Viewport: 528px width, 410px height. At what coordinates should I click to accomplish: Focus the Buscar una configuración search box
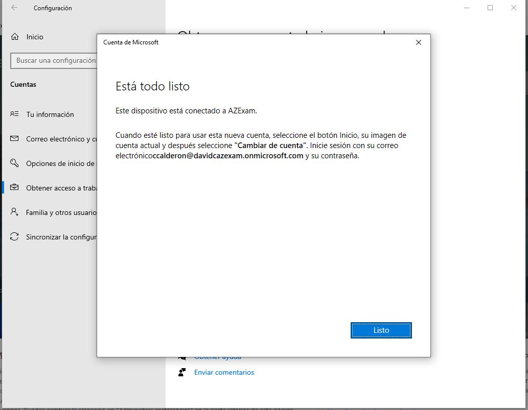pos(54,61)
